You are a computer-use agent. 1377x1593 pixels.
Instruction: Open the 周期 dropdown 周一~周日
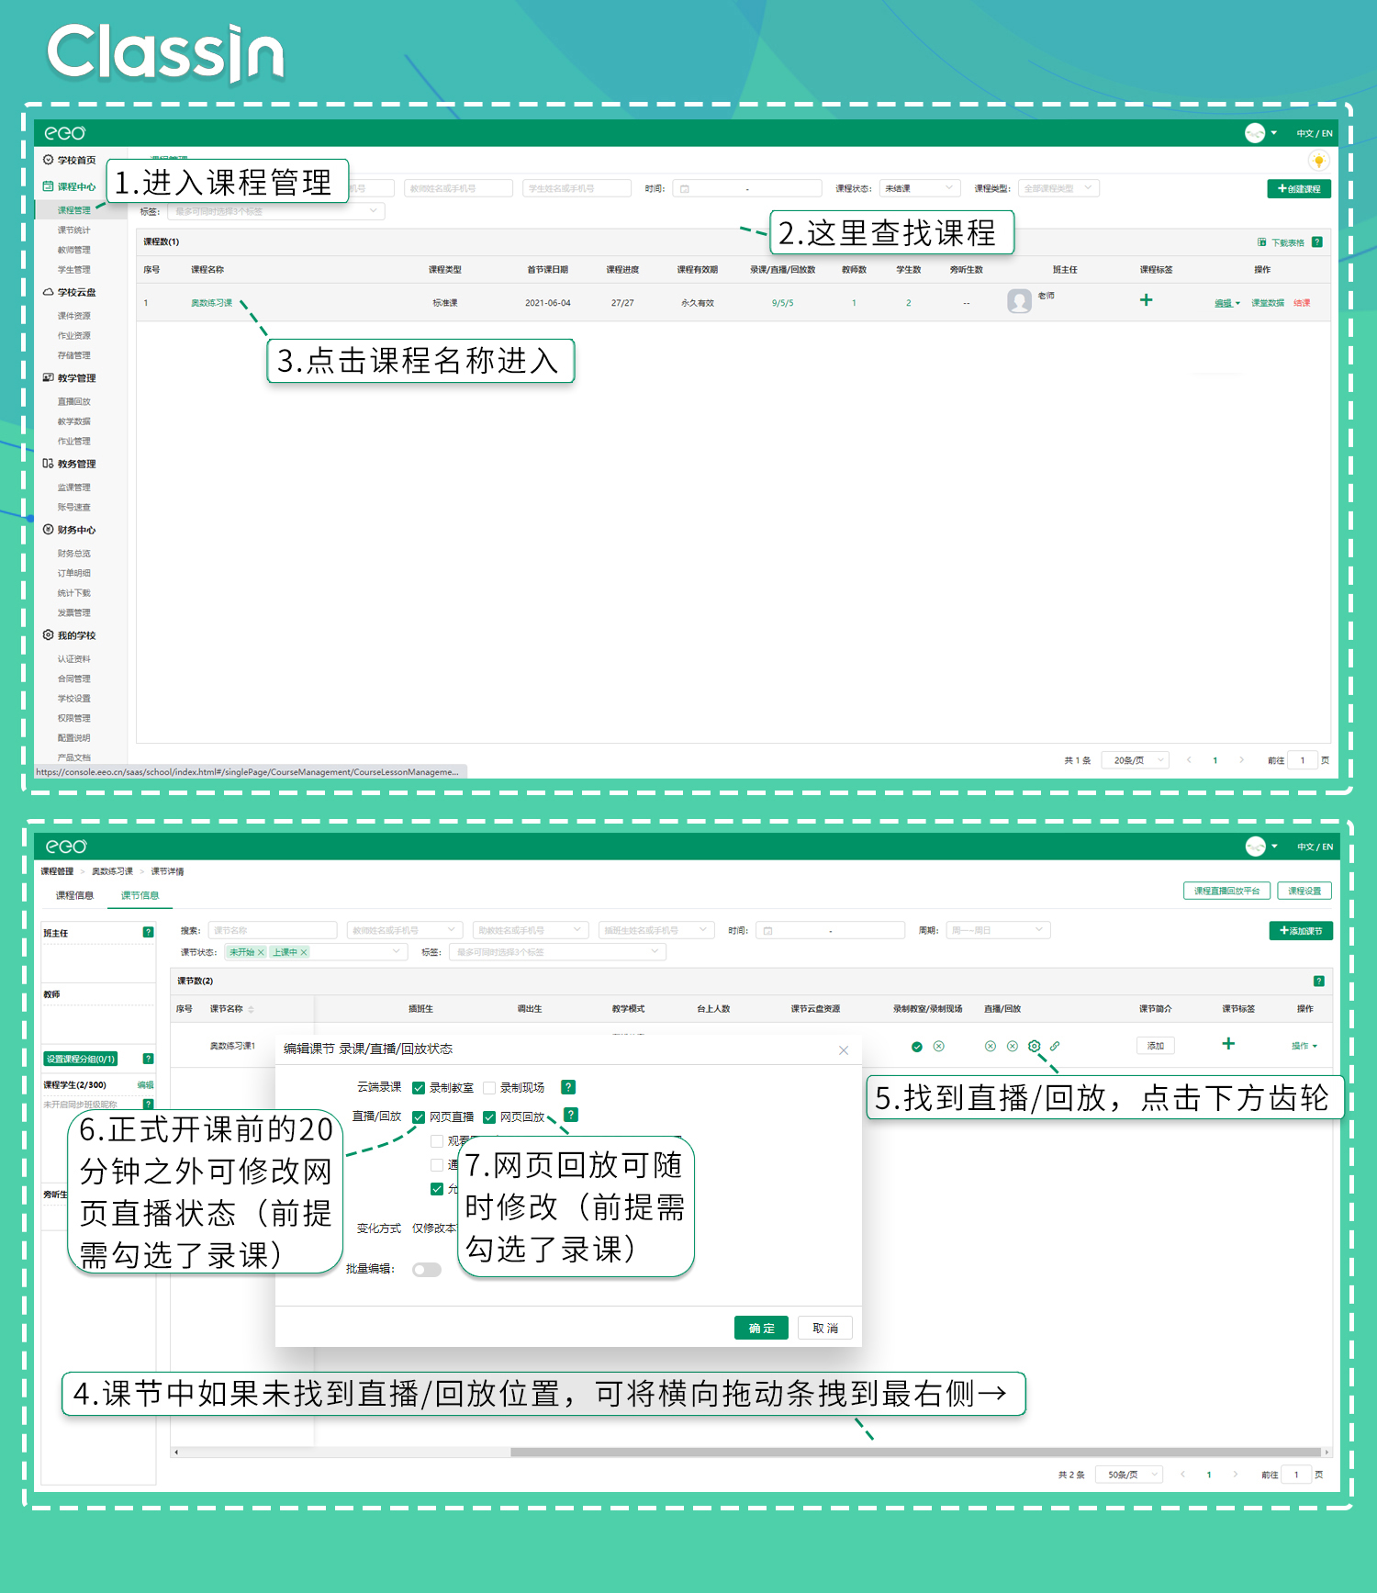point(998,930)
